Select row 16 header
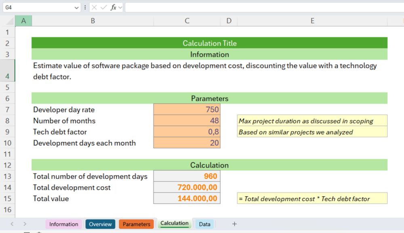The image size is (404, 233). [x=7, y=210]
